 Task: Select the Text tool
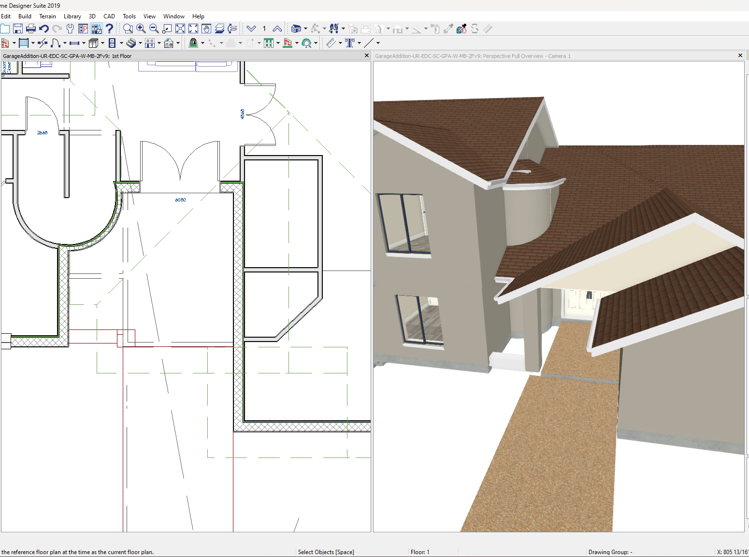tap(350, 43)
